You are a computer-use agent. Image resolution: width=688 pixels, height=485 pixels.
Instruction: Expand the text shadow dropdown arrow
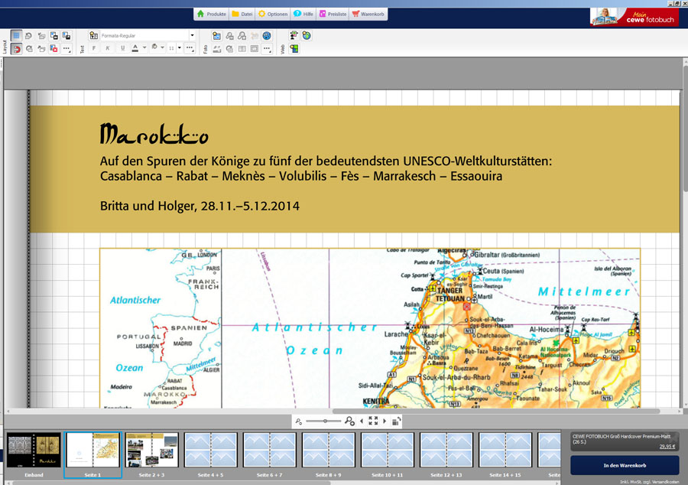(x=162, y=48)
